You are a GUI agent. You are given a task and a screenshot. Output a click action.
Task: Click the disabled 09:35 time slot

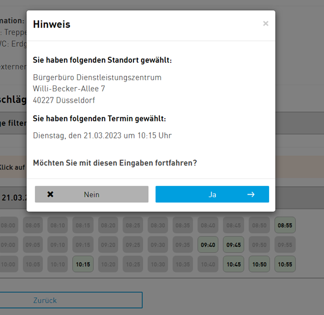182,245
